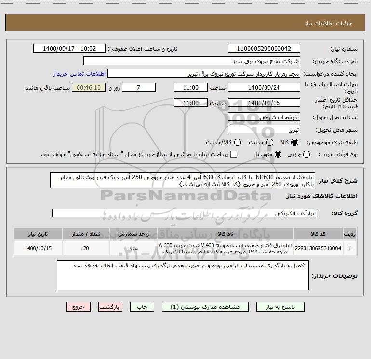Select the کالا/خدمت radio button

point(238,142)
